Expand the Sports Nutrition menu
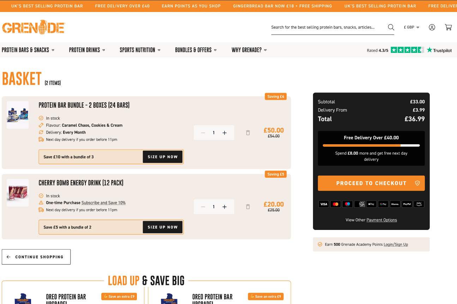This screenshot has height=304, width=457. [x=140, y=50]
